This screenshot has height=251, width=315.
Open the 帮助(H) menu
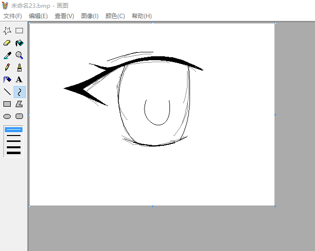pos(142,16)
